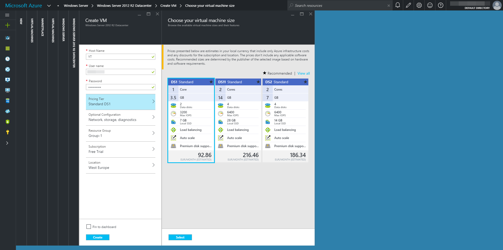Click the Create button
Image resolution: width=503 pixels, height=250 pixels.
(98, 237)
